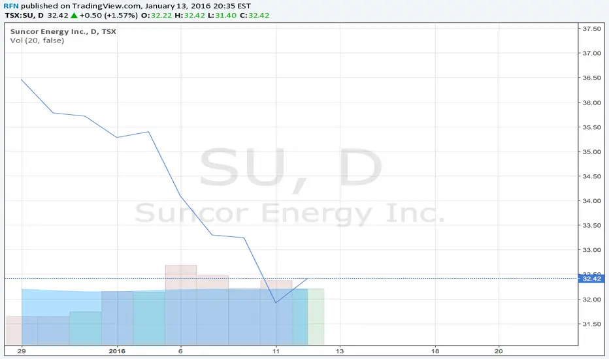This screenshot has height=359, width=609.
Task: Click the 20 date label on time axis
Action: [499, 351]
